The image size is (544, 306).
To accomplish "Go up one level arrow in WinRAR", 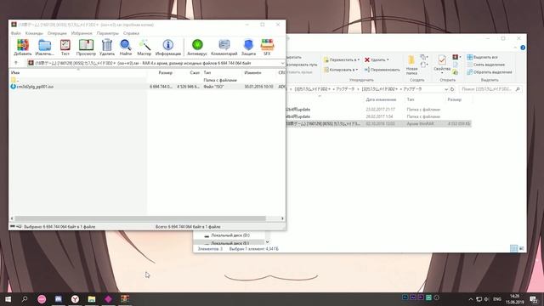I will (x=16, y=63).
